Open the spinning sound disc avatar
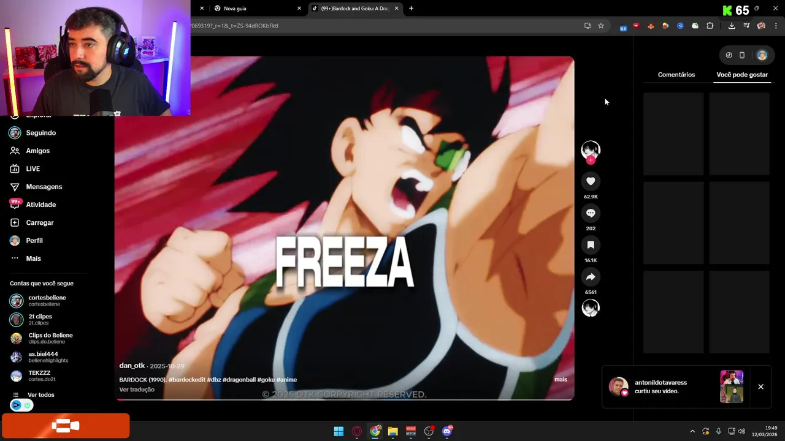This screenshot has height=441, width=785. coord(591,308)
